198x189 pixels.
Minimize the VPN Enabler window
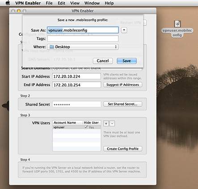tap(19, 11)
